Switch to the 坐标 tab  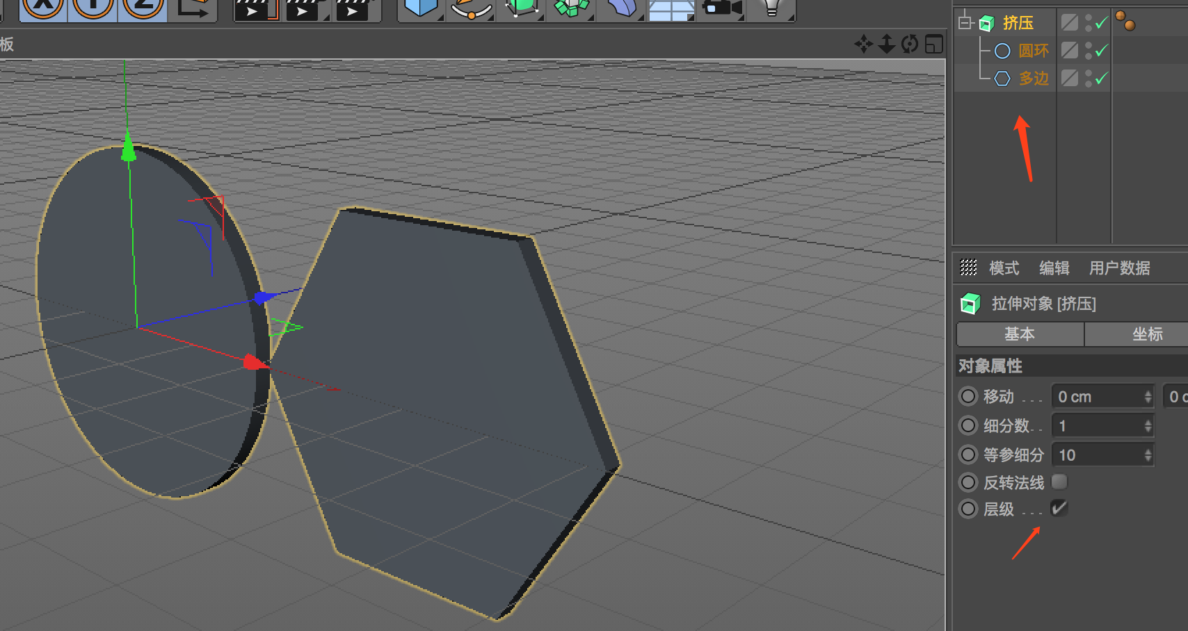(x=1137, y=334)
